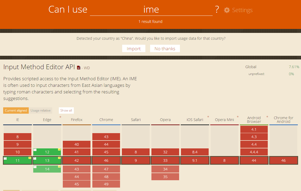This screenshot has height=191, width=301.
Task: Switch to Usage relative view
Action: pos(41,110)
